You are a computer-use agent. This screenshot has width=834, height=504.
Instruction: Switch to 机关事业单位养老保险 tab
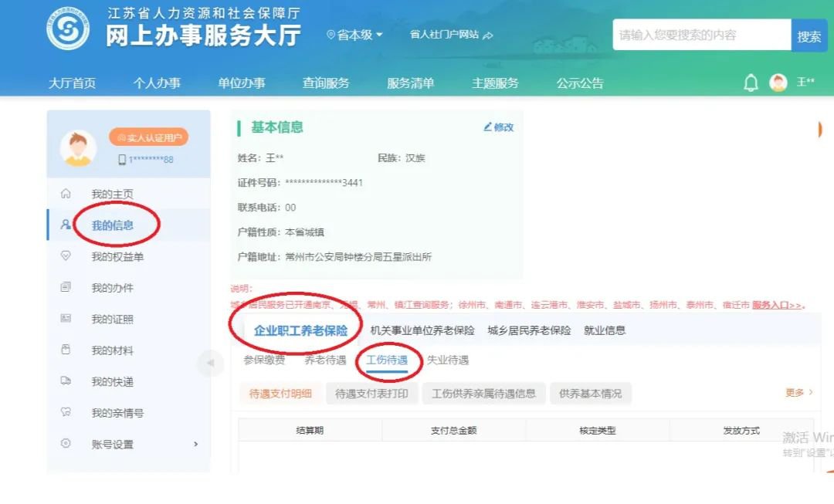422,330
